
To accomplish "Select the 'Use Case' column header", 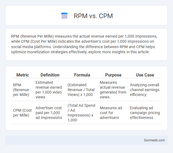I will (x=145, y=75).
